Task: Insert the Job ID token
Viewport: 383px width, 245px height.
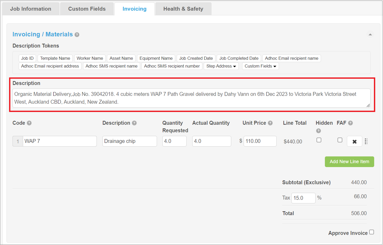Action: (x=27, y=58)
